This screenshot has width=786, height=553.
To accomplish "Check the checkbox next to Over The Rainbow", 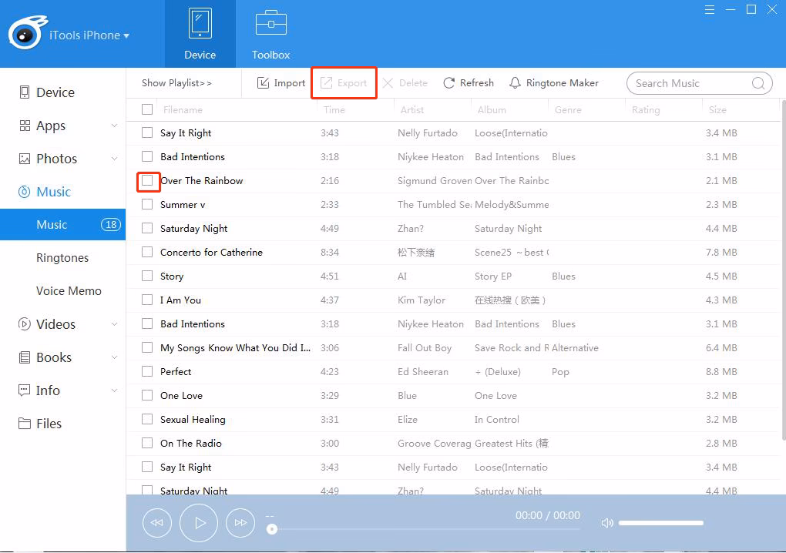I will 147,181.
